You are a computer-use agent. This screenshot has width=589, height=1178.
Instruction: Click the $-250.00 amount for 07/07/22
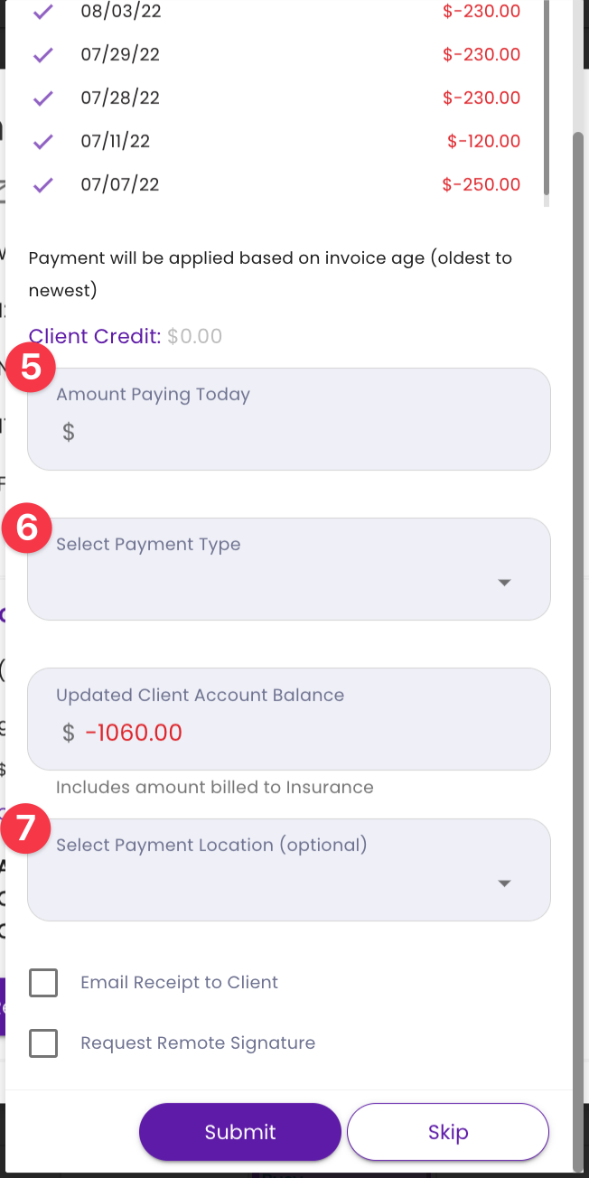click(481, 184)
